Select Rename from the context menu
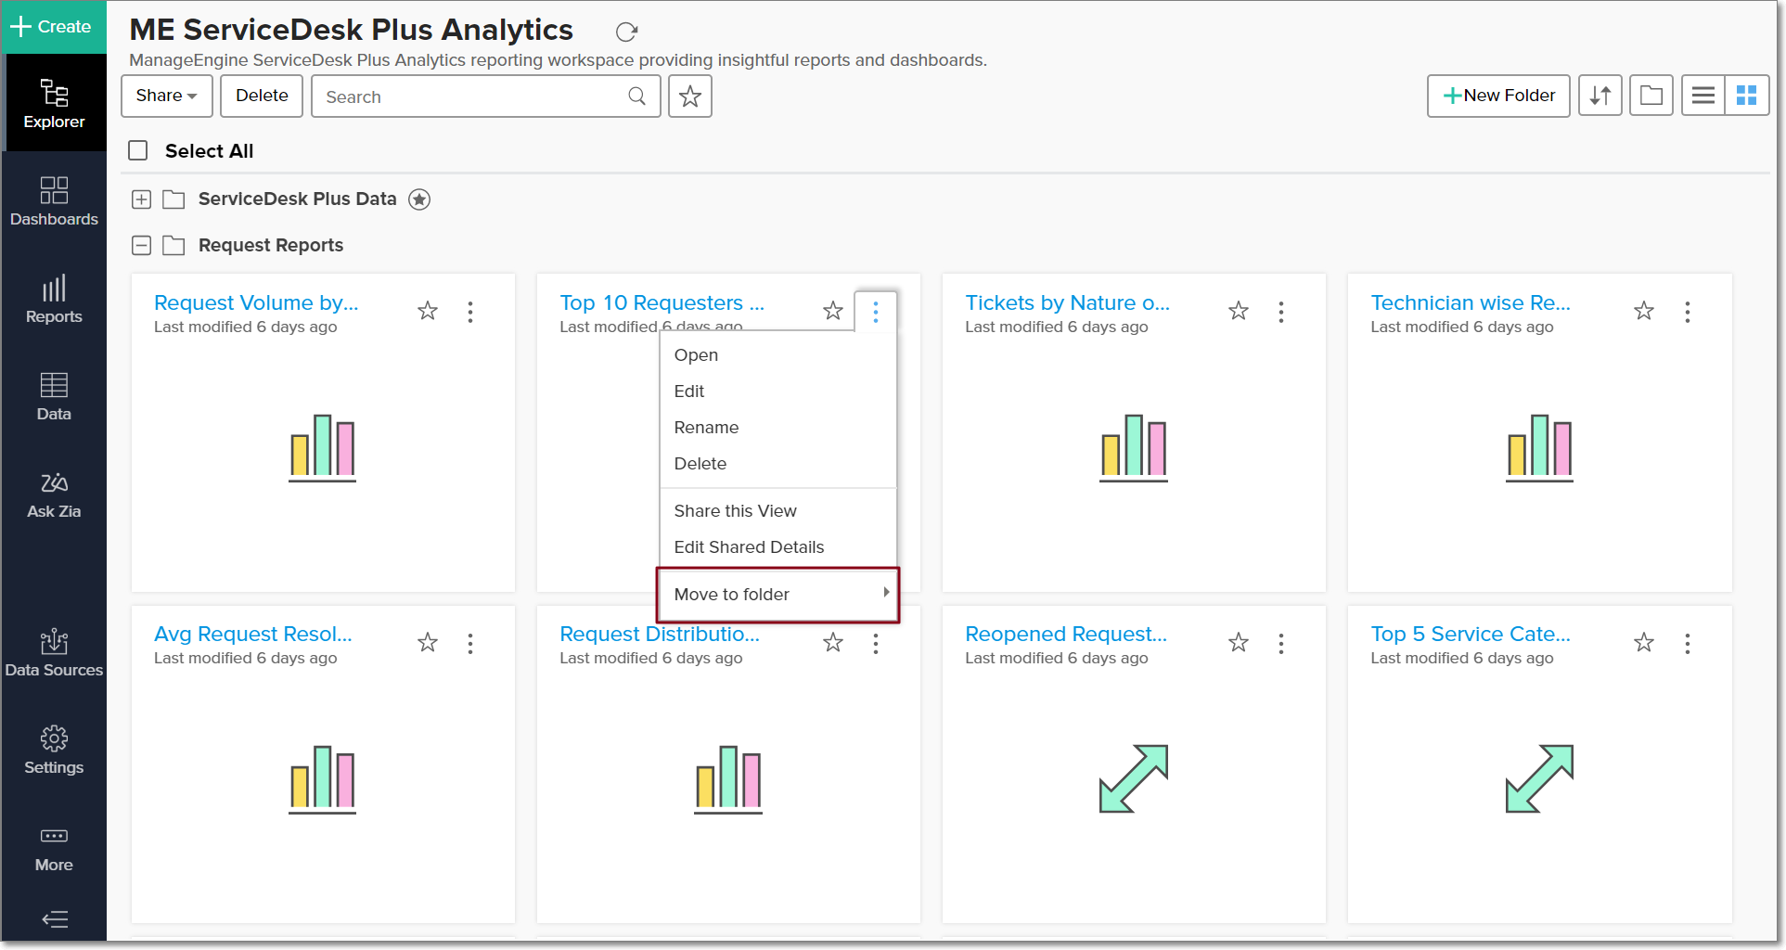 click(706, 428)
